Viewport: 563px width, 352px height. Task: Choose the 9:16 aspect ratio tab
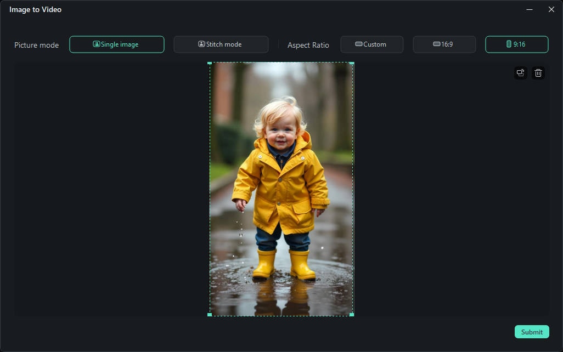(517, 44)
